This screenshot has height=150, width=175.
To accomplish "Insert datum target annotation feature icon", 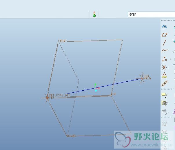I will pos(164,103).
